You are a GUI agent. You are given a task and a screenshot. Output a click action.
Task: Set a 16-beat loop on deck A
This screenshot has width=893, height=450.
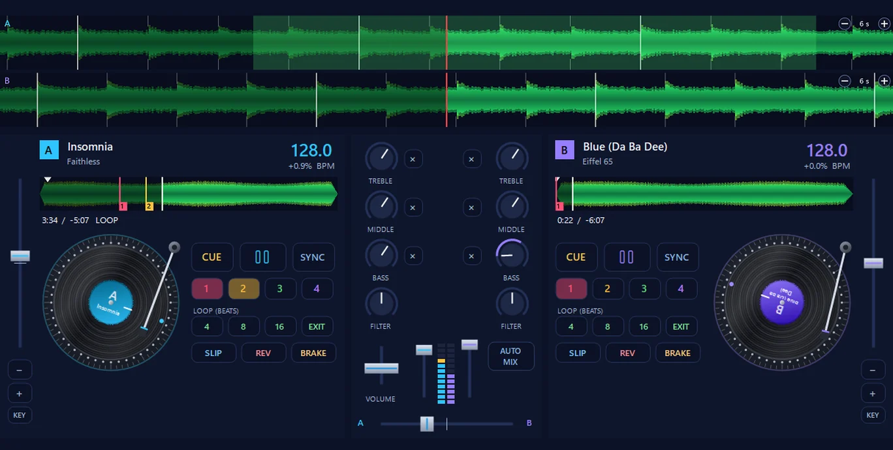coord(280,327)
